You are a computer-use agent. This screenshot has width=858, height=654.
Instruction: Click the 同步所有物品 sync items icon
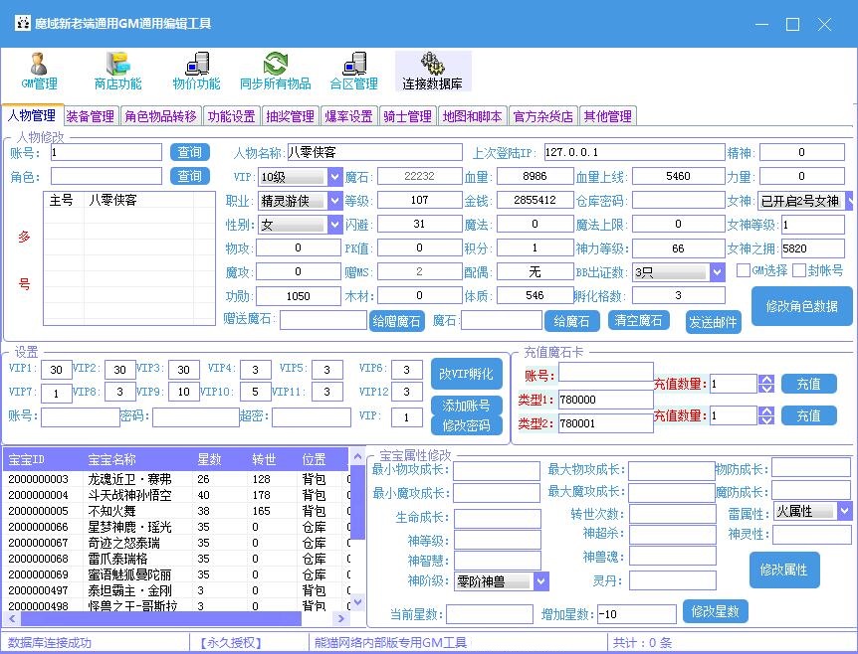[x=276, y=72]
